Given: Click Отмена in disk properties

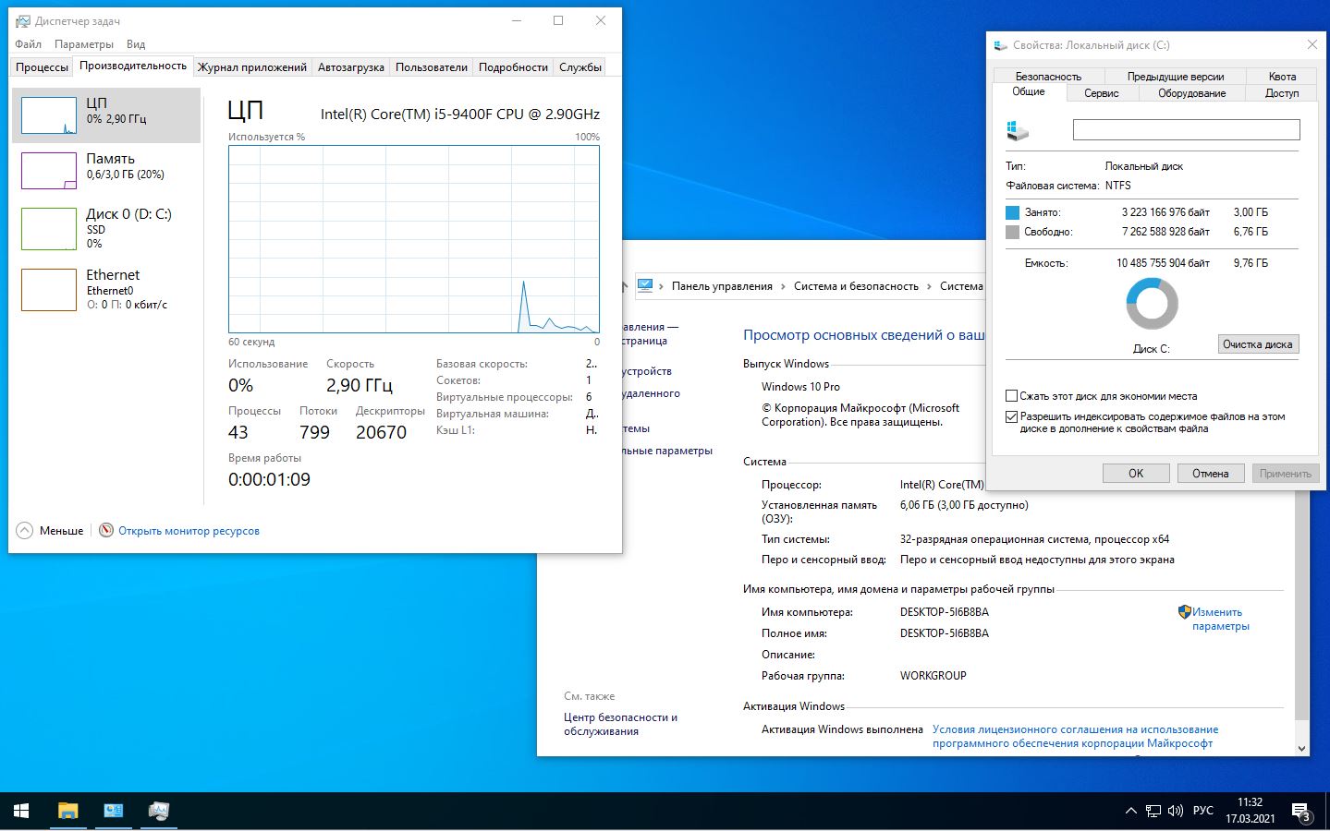Looking at the screenshot, I should click(1210, 474).
